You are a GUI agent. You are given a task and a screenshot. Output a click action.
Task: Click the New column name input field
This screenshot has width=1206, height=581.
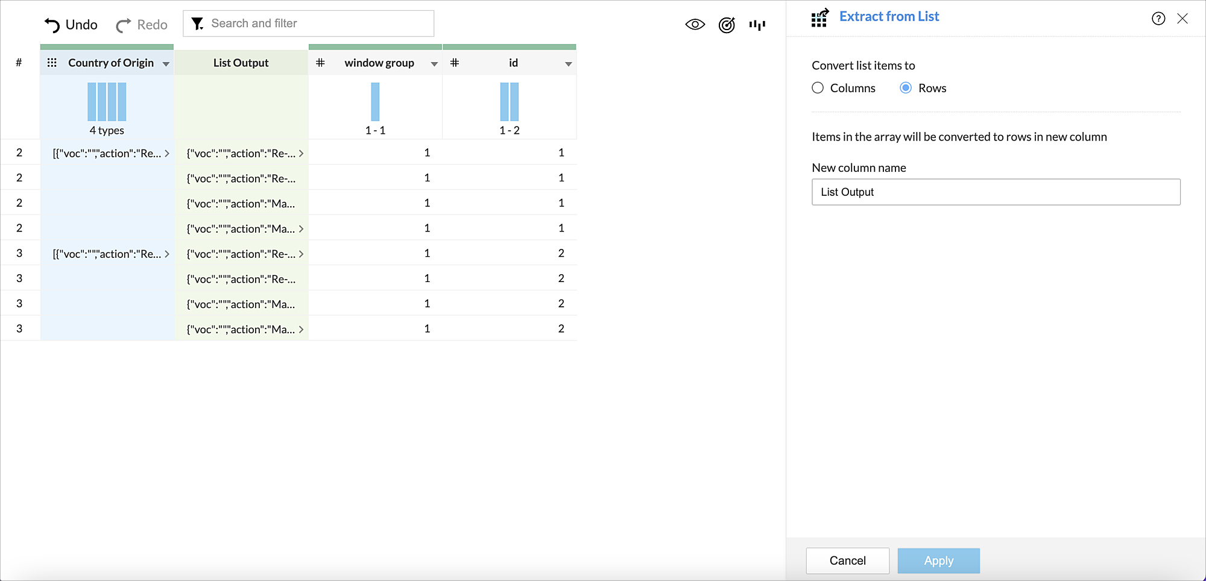995,192
